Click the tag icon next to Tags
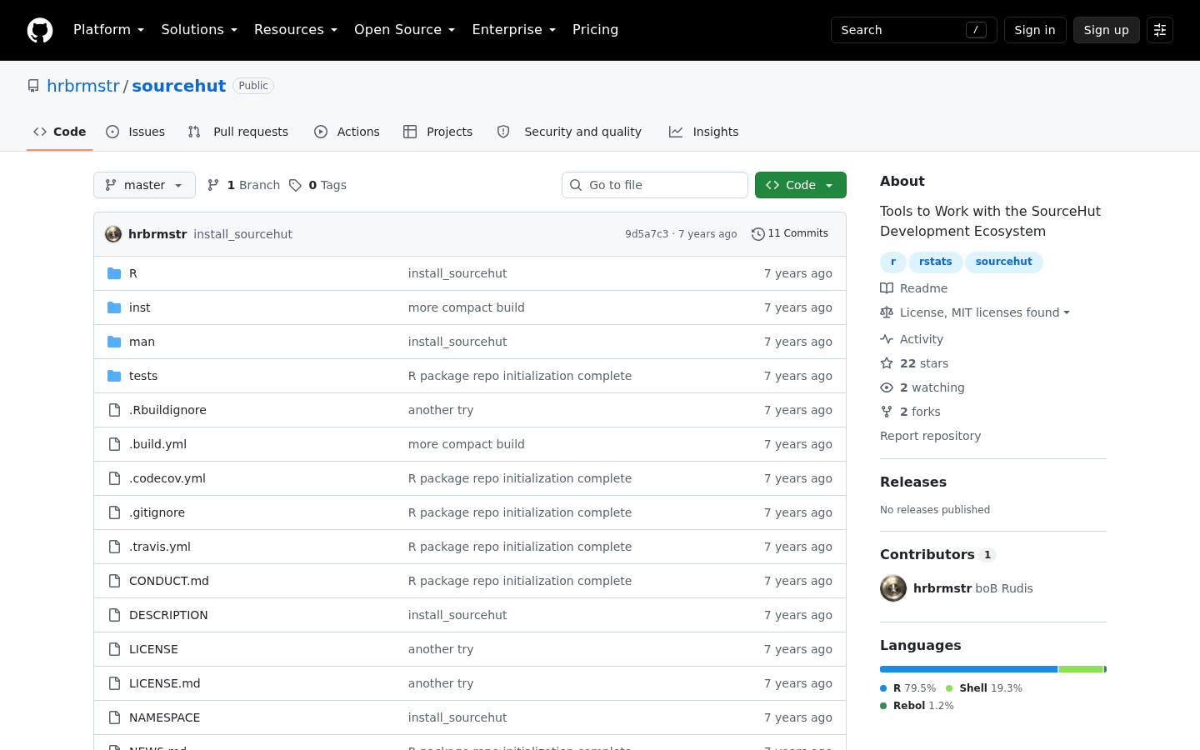 tap(295, 185)
